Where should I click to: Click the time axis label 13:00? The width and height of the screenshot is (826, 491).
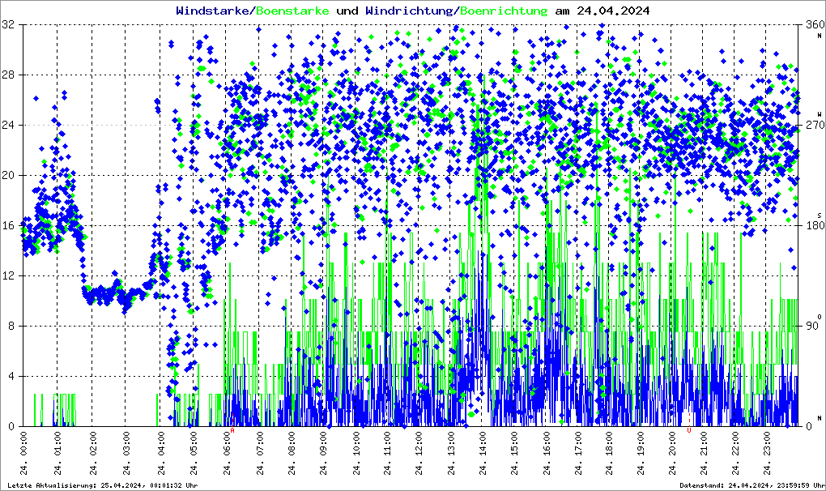[451, 453]
